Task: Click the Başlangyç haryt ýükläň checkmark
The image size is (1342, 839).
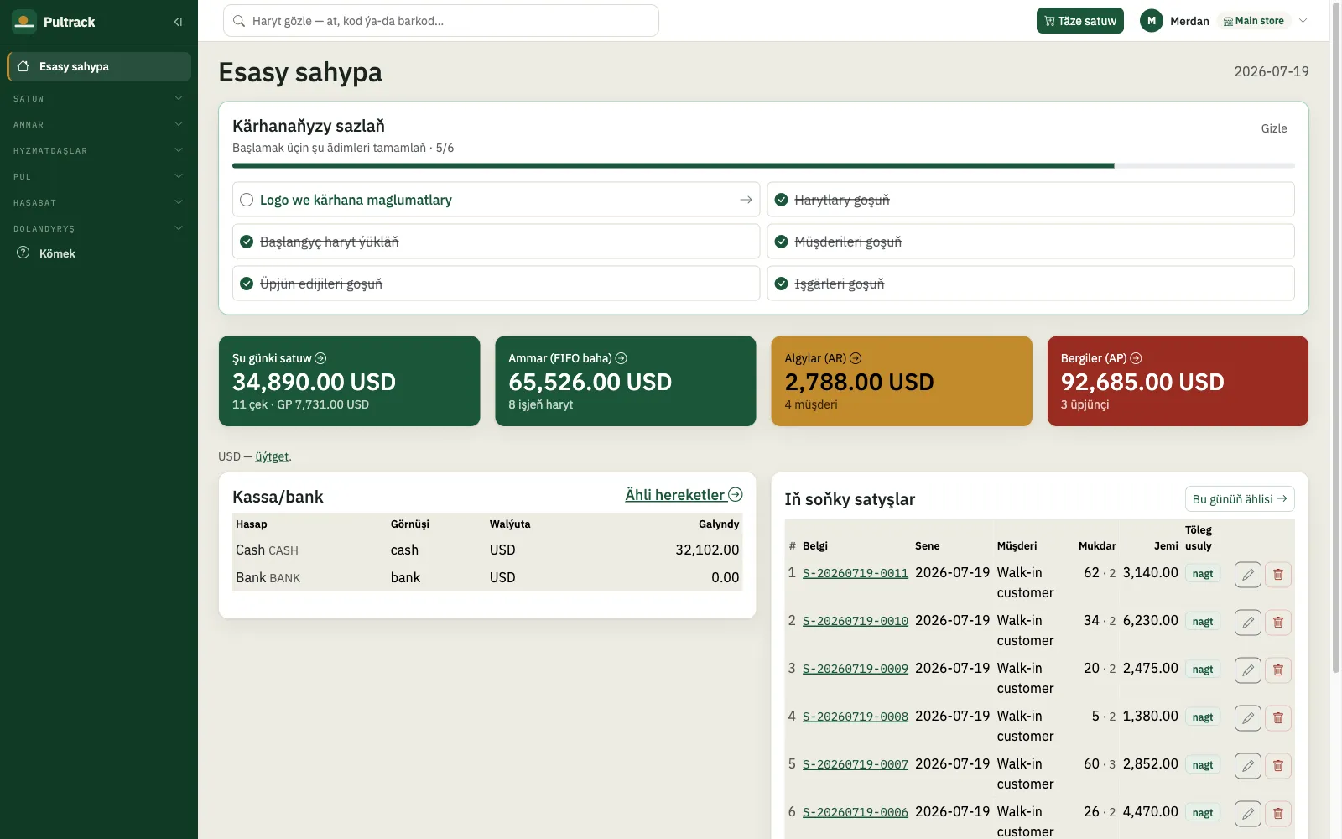Action: [247, 242]
